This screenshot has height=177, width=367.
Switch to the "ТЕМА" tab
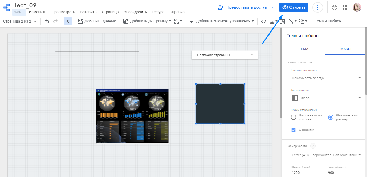pos(304,49)
